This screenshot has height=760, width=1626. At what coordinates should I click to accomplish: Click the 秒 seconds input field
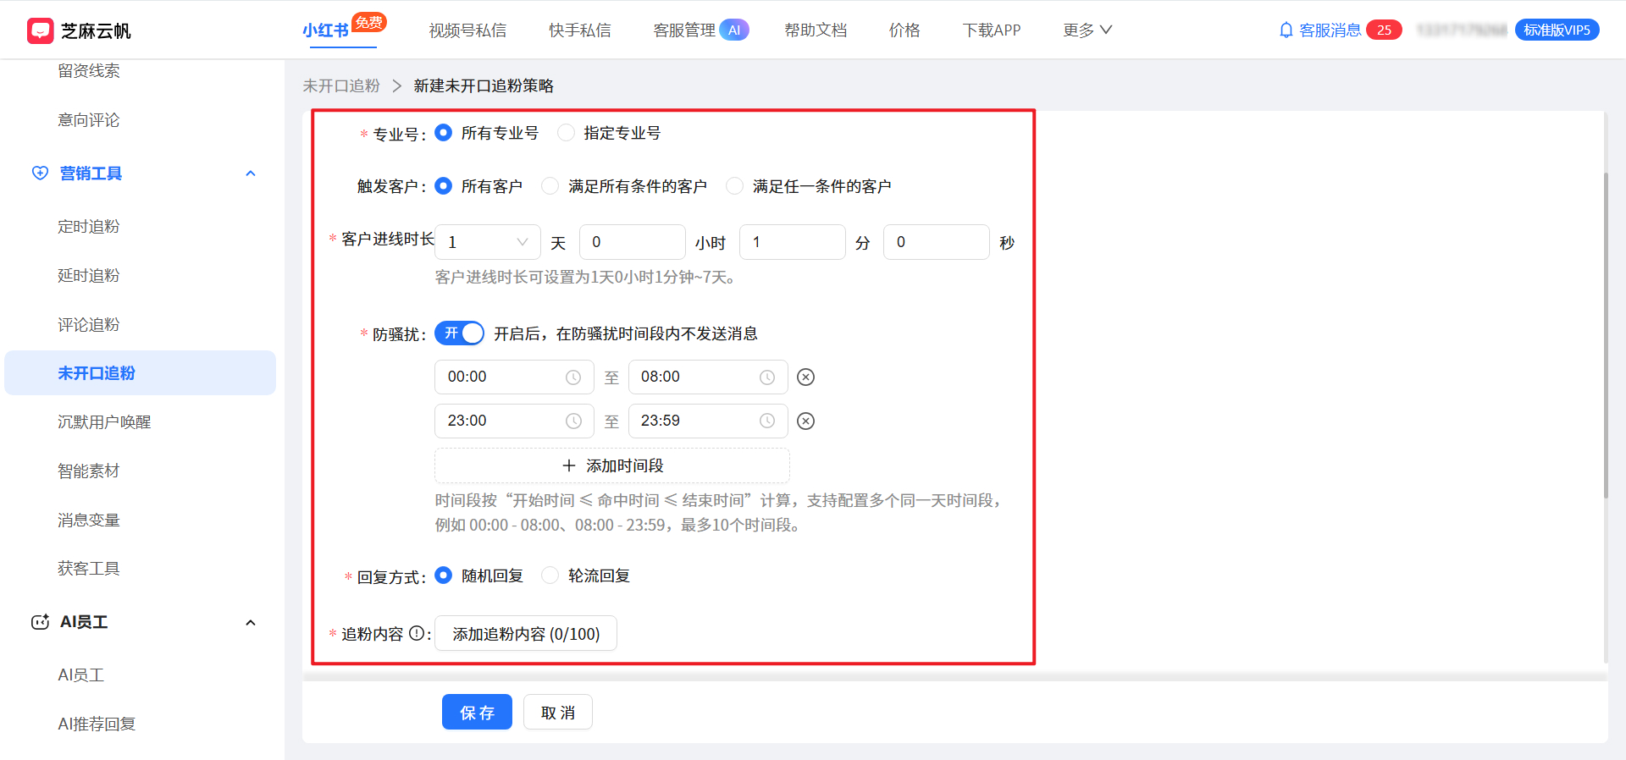click(937, 242)
